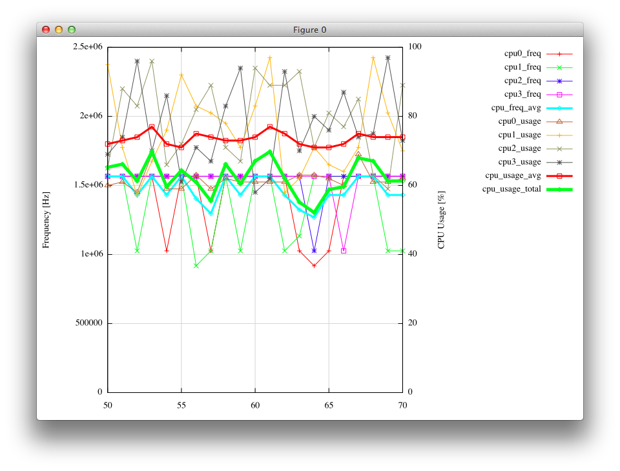Click the gray asterisk marker beside cpu3_usage
The width and height of the screenshot is (620, 471).
point(559,162)
